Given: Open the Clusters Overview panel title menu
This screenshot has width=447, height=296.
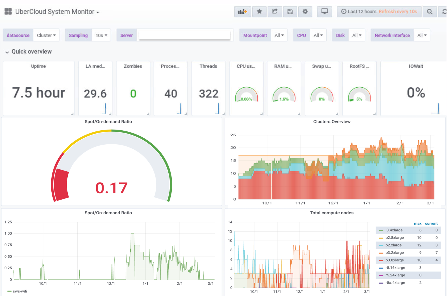Looking at the screenshot, I should 332,122.
